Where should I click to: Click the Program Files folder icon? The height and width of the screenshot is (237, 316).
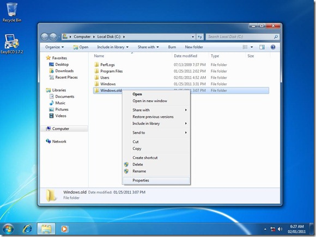[x=97, y=71]
